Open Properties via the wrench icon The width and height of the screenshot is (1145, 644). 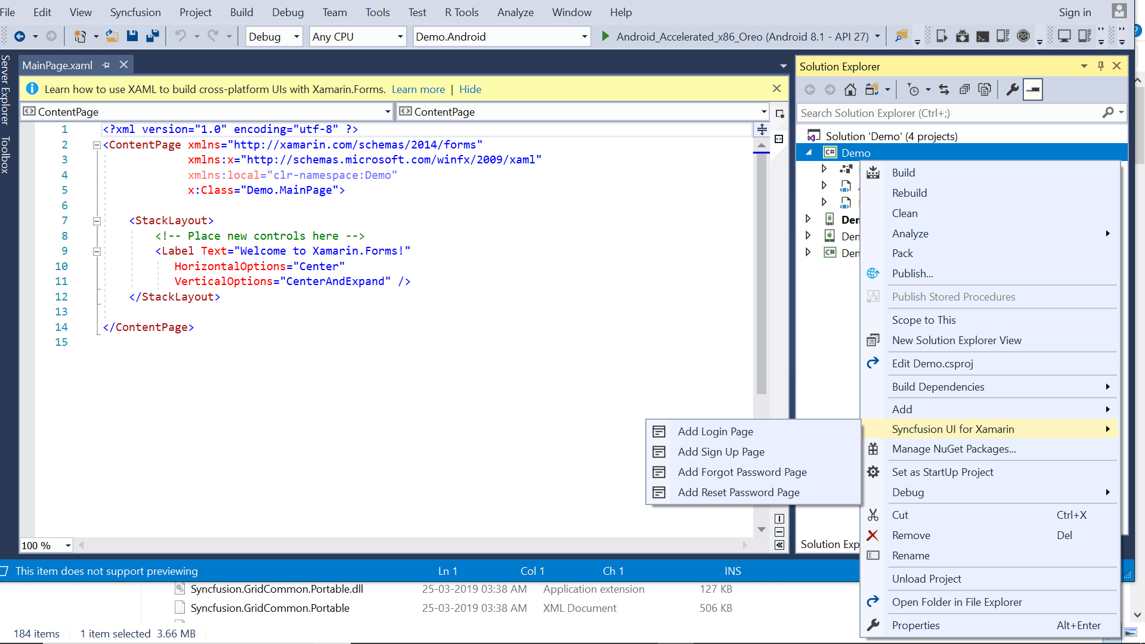tap(1013, 89)
